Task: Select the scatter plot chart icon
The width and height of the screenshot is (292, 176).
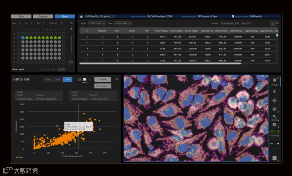Action: 85,80
